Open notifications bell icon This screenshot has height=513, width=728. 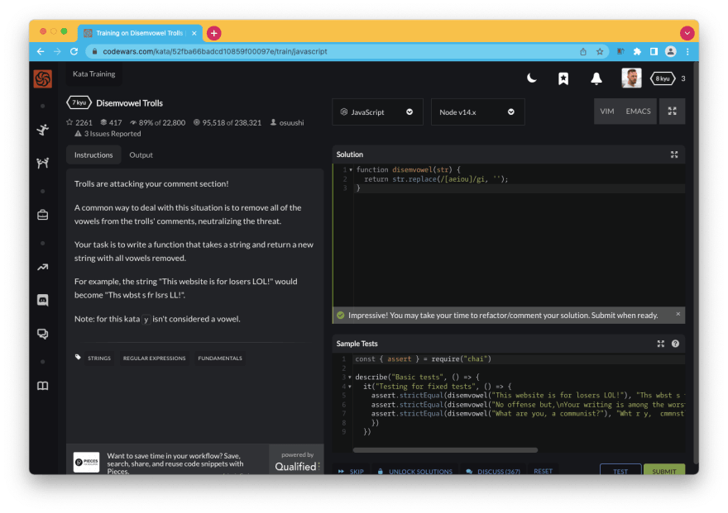click(x=596, y=78)
